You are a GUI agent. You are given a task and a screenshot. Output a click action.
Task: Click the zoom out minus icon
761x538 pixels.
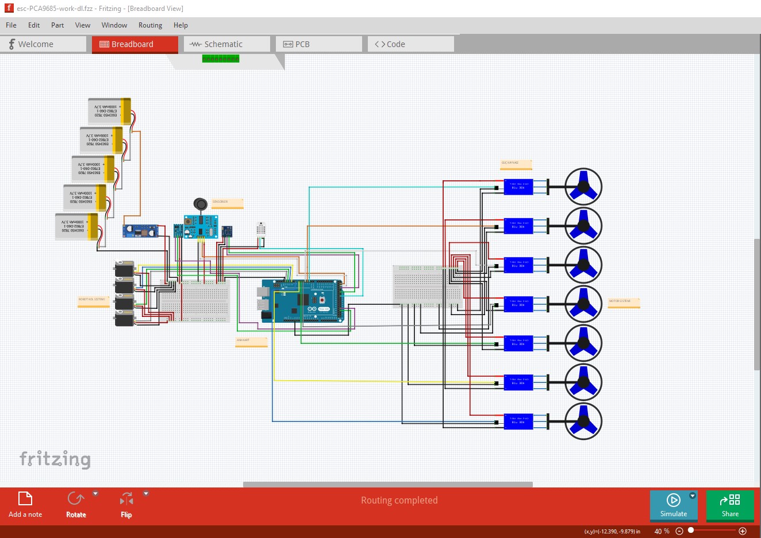pos(679,531)
